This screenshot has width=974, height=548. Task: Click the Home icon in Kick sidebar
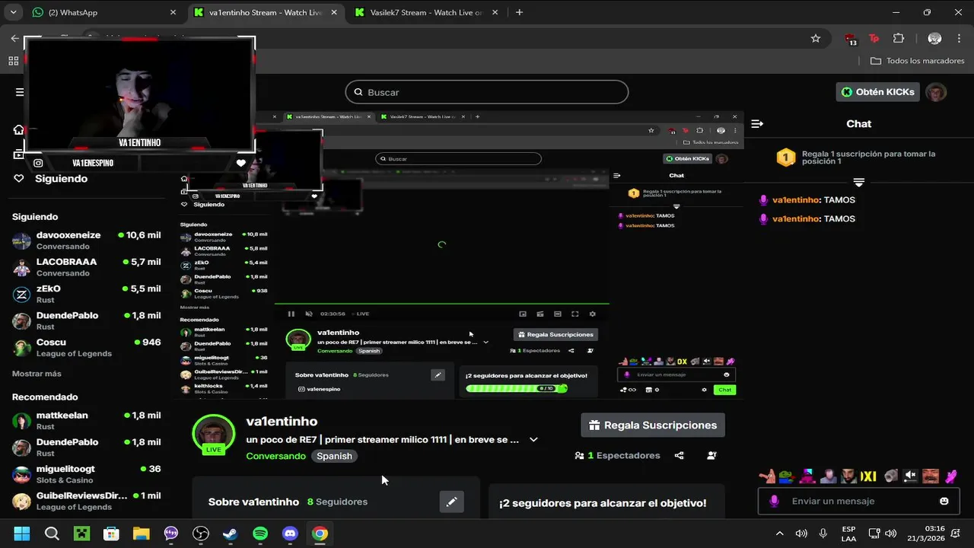point(18,129)
